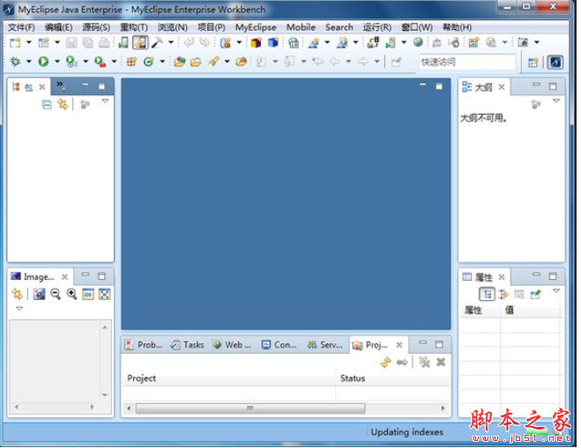Open the New wizard dropdown arrow
581x448 pixels.
click(28, 42)
